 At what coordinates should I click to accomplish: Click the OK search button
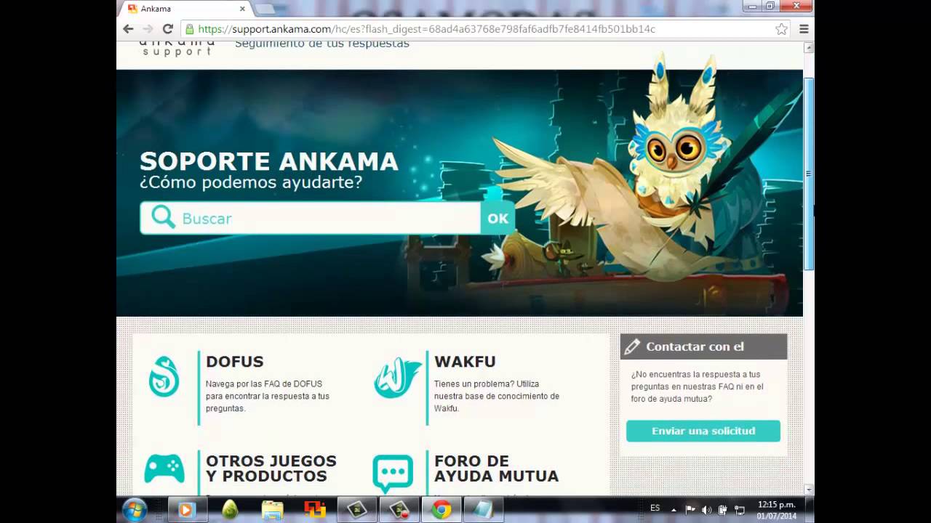(x=498, y=218)
